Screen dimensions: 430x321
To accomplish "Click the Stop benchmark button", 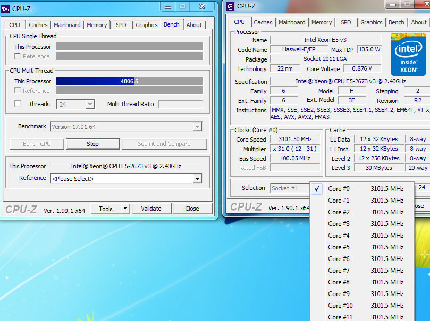I will point(92,144).
